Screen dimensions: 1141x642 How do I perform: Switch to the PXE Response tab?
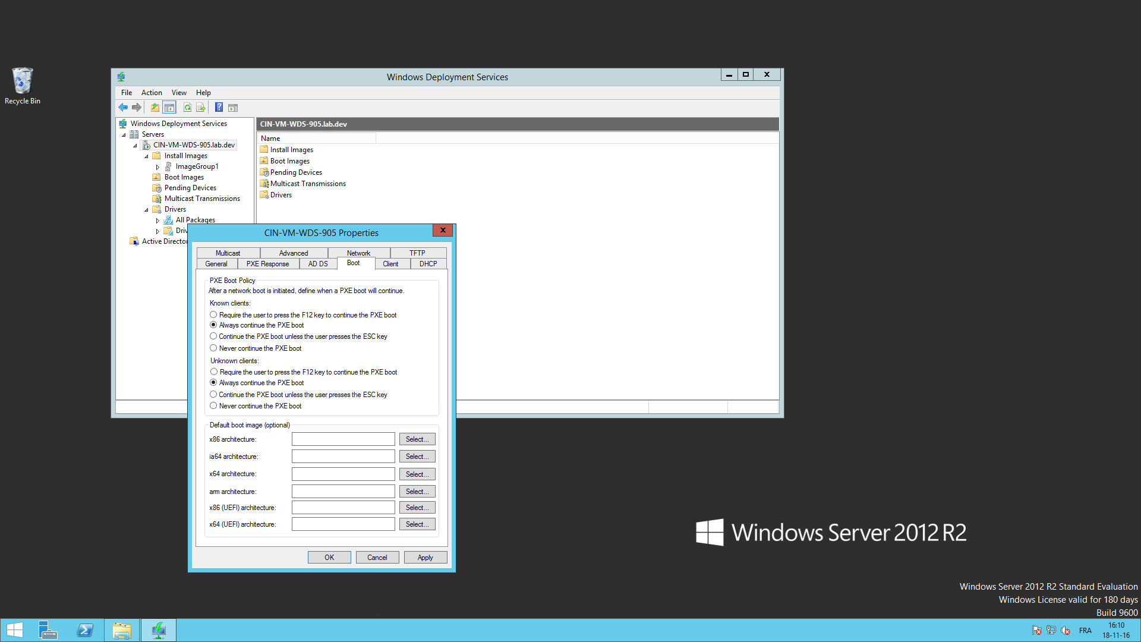267,264
